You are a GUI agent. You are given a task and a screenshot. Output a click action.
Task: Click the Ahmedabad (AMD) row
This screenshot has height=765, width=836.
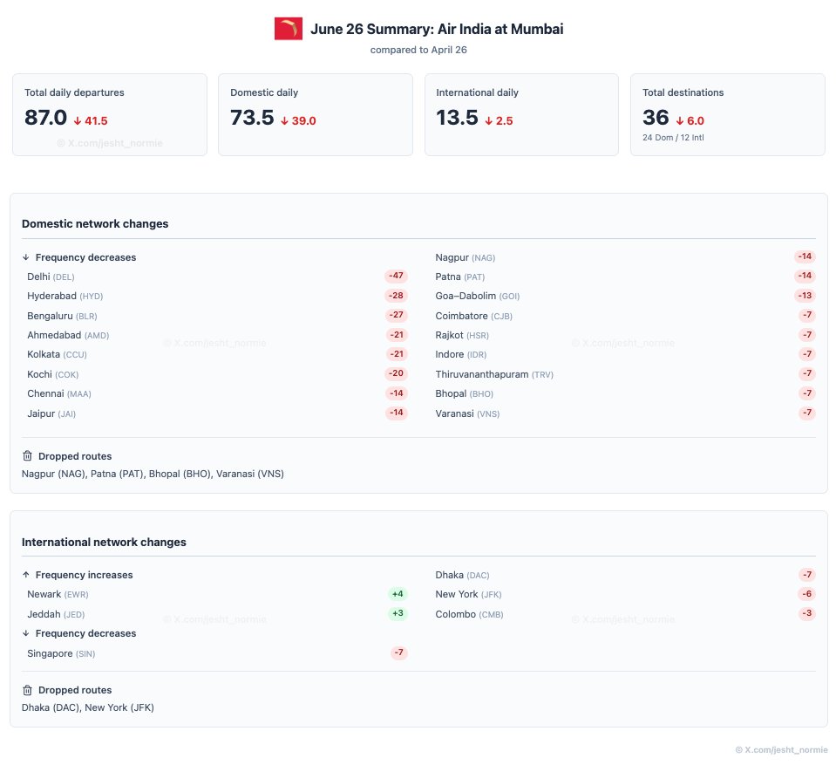coord(217,335)
